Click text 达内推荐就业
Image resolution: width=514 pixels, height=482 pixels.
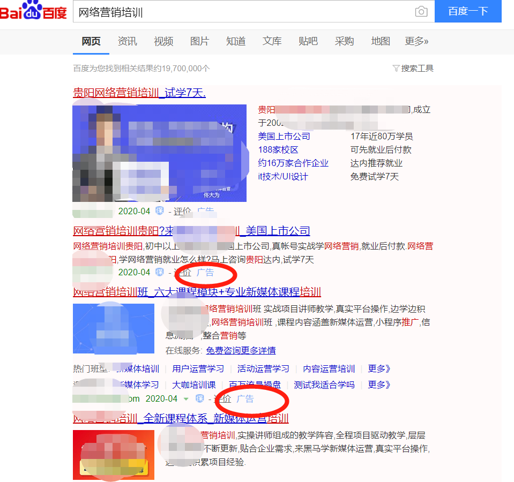(x=376, y=163)
